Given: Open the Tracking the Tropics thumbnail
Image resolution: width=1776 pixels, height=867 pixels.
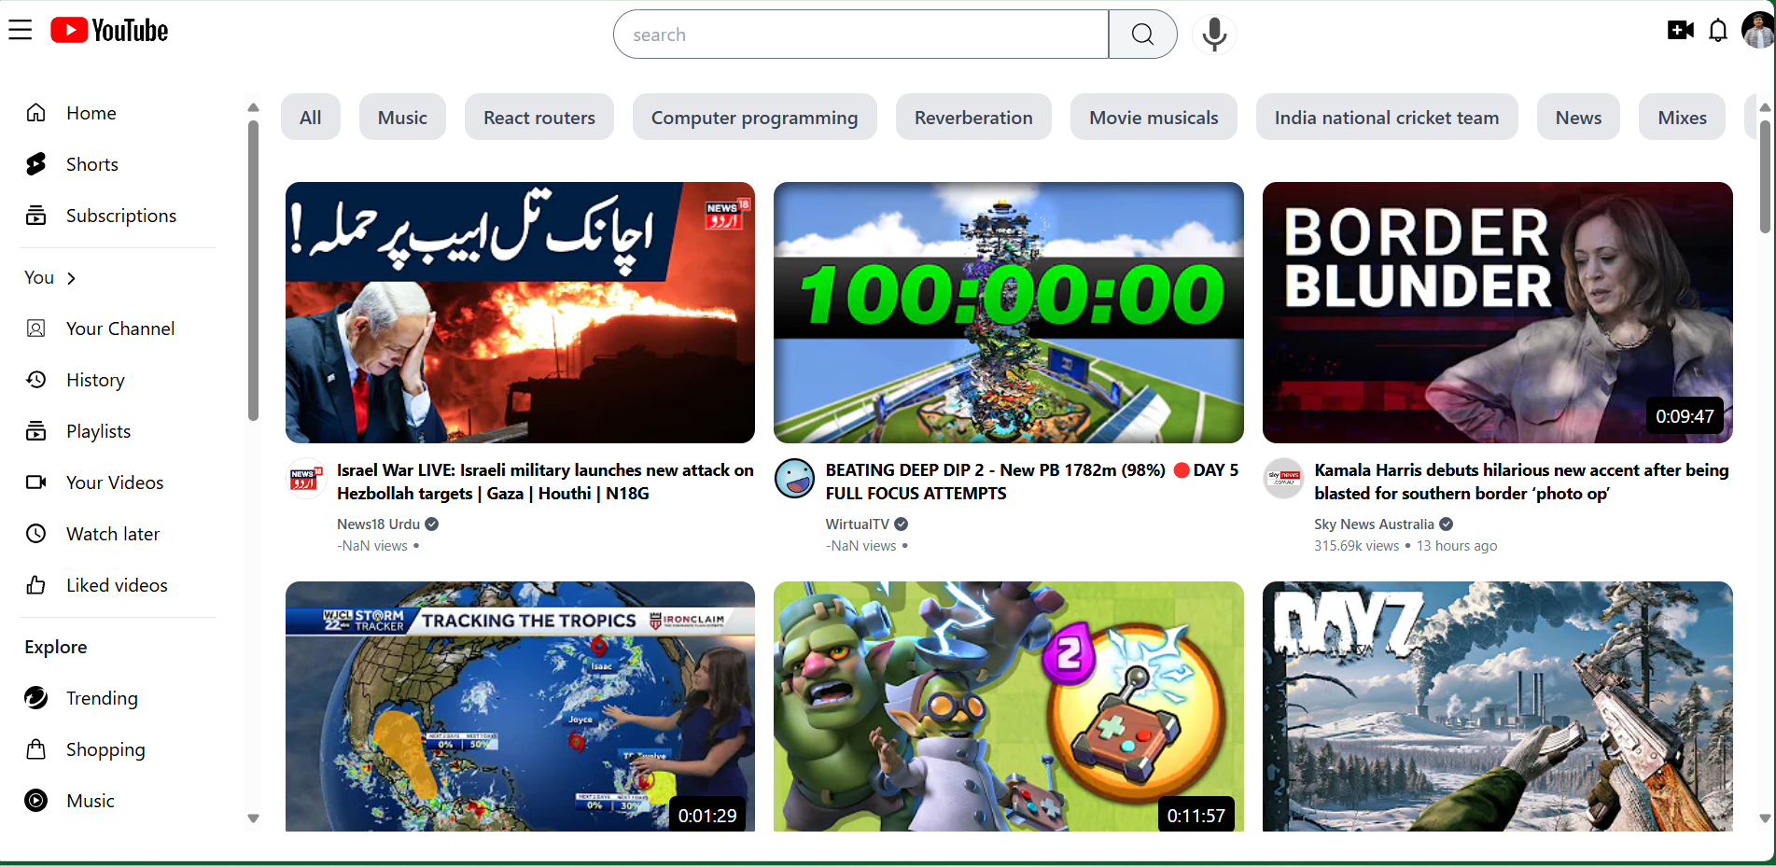Looking at the screenshot, I should click(520, 706).
